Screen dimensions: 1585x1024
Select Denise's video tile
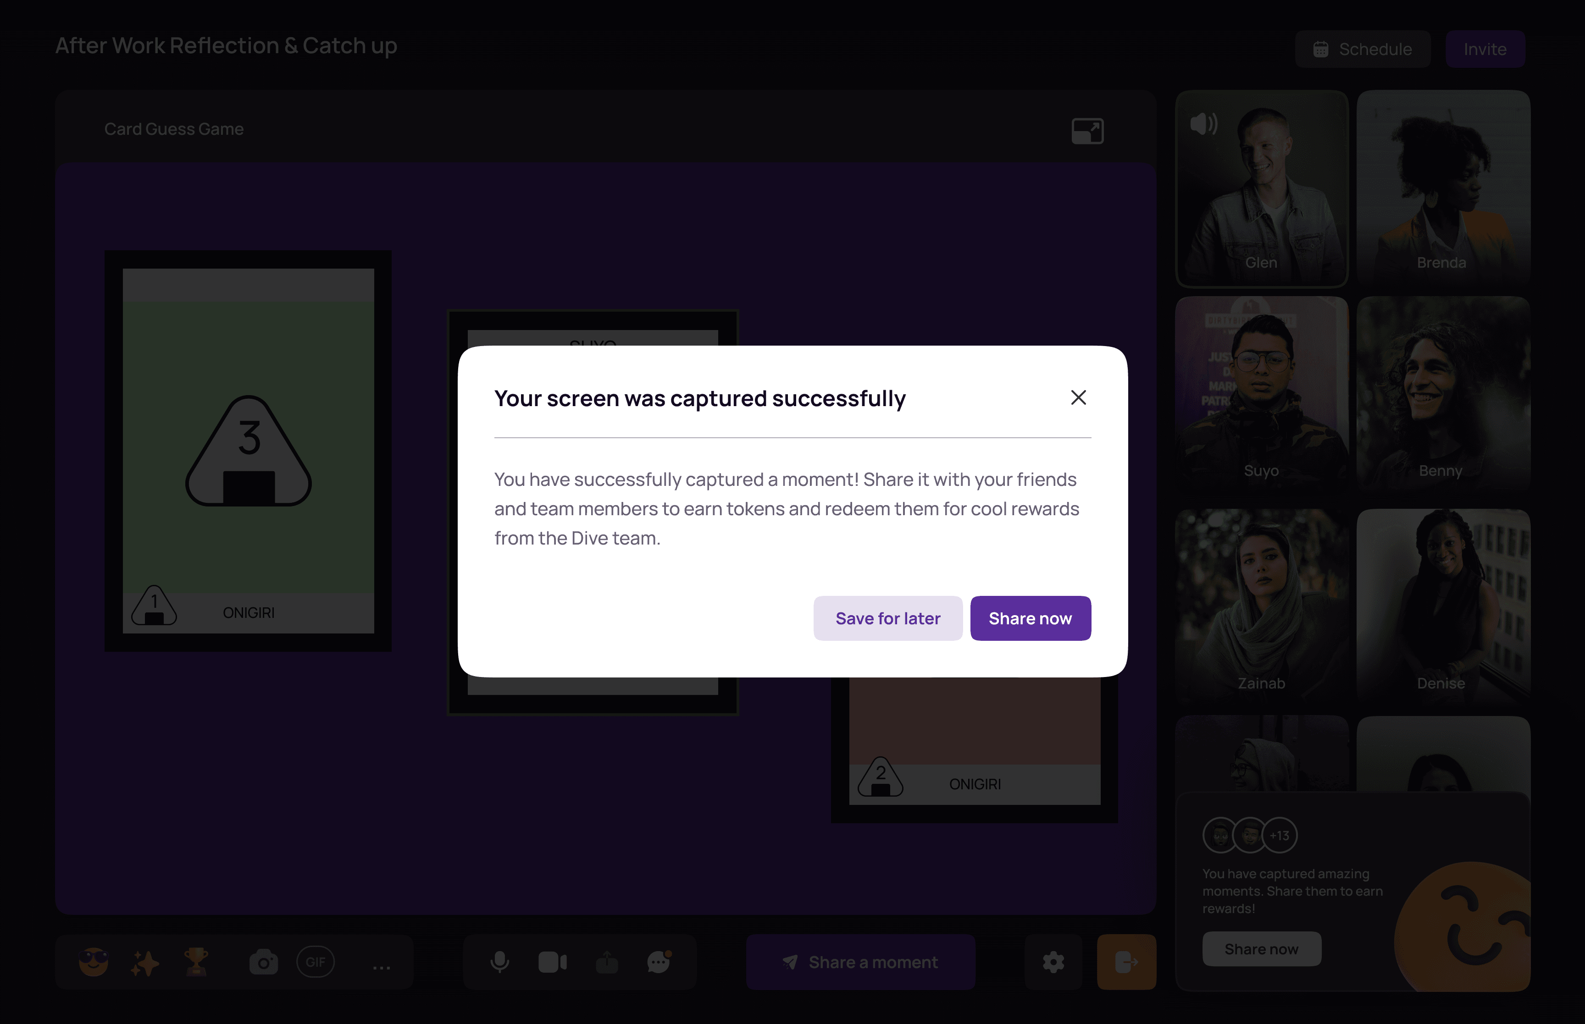(x=1443, y=608)
